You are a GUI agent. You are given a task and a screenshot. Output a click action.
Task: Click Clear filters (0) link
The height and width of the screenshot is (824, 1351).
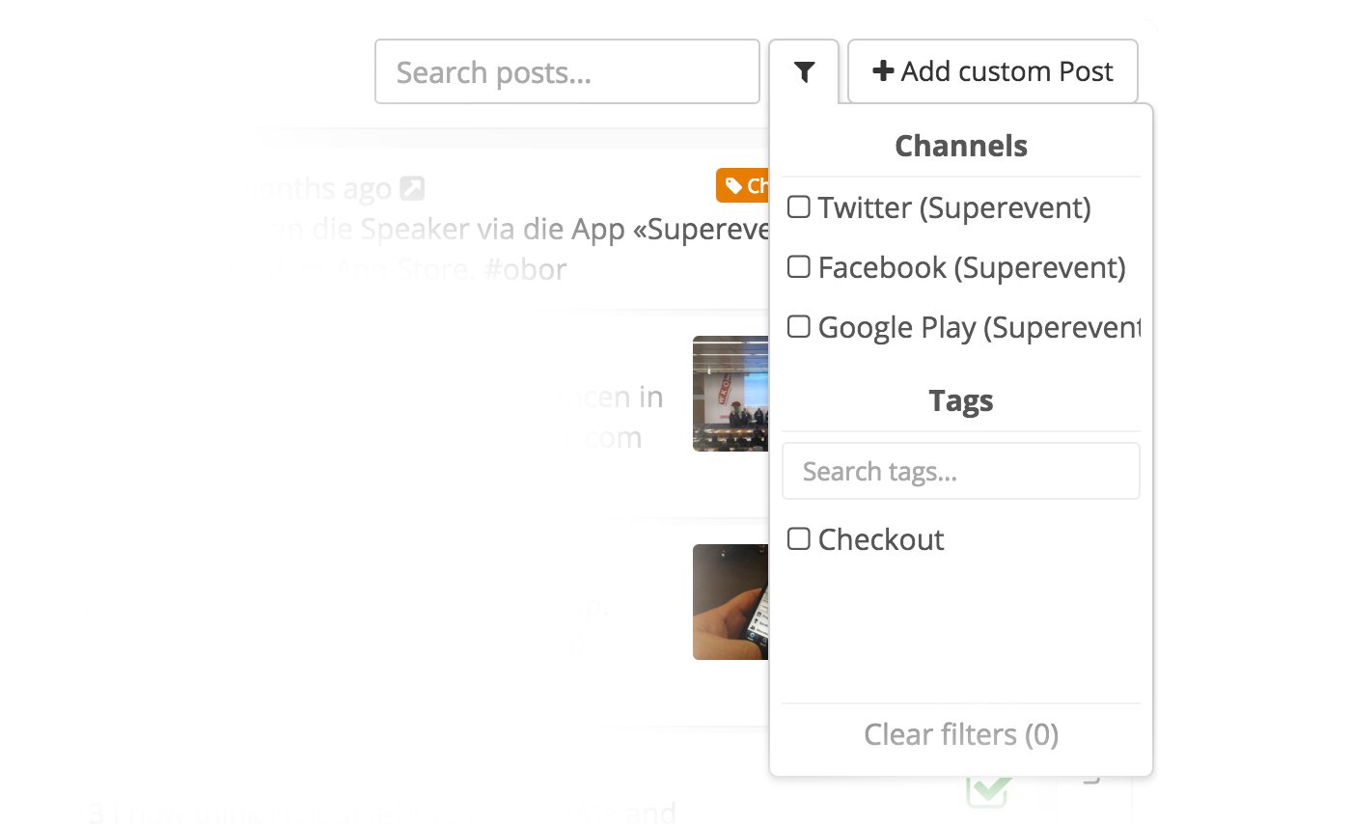(961, 735)
